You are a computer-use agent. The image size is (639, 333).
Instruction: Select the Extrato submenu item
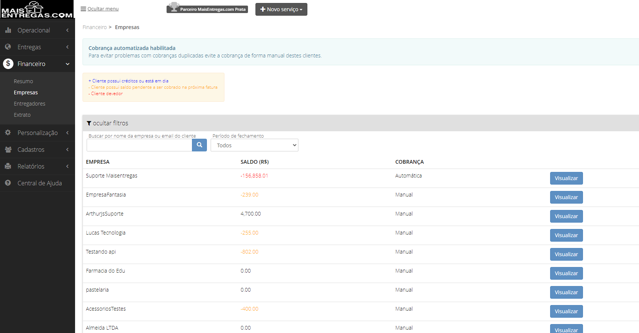22,115
